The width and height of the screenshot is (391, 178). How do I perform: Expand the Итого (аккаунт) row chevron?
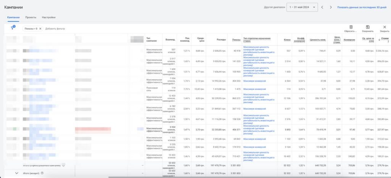coord(16,173)
